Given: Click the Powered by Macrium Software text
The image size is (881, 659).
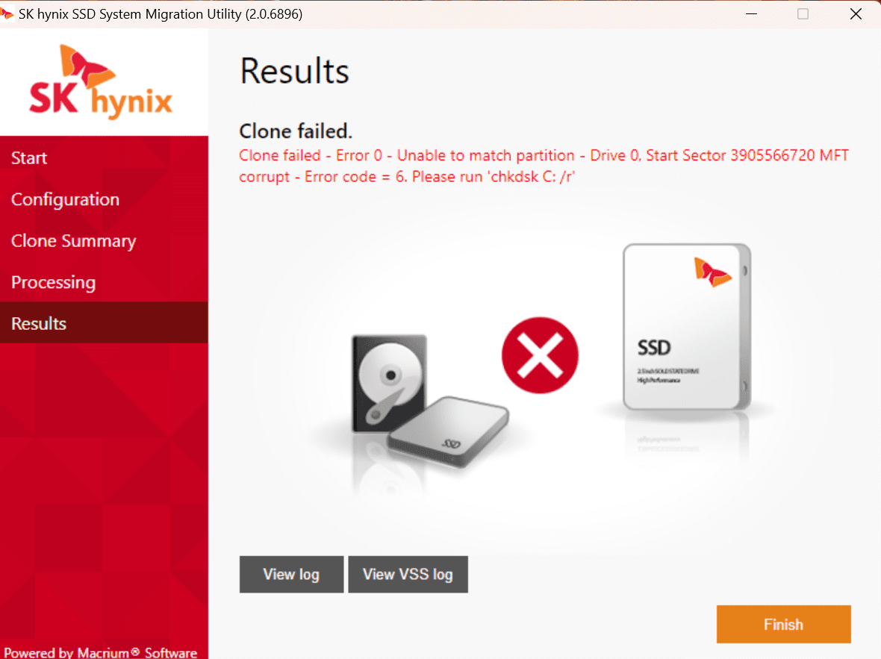Looking at the screenshot, I should click(x=101, y=652).
